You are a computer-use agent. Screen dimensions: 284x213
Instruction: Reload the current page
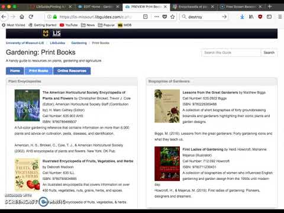[31, 17]
